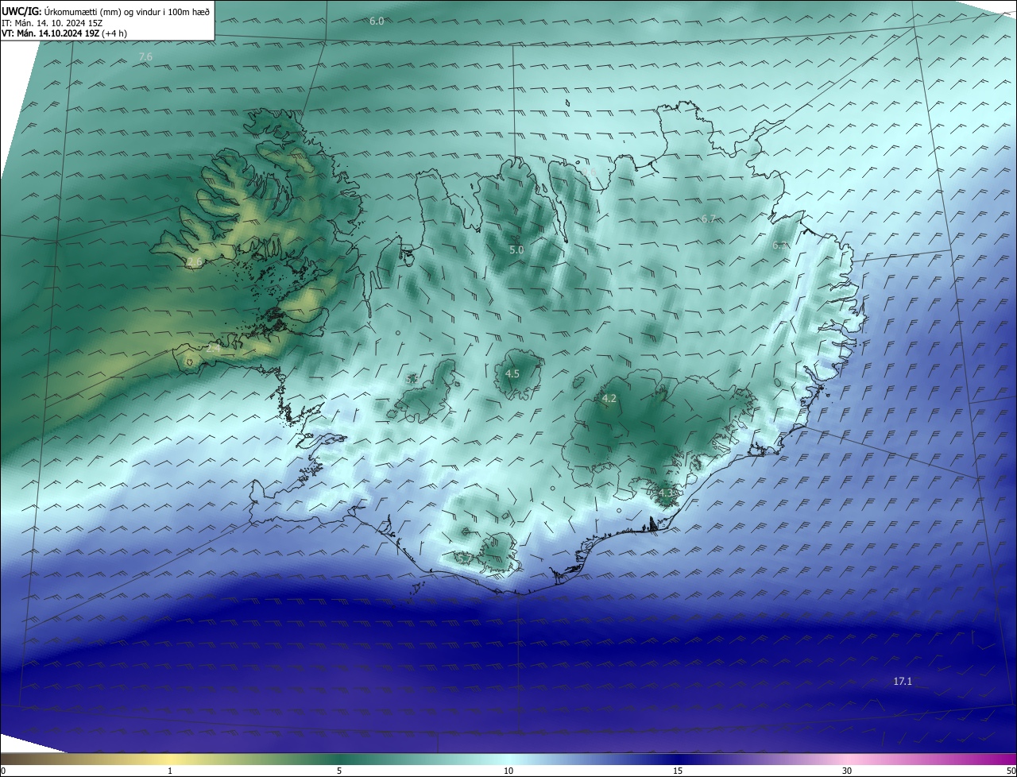This screenshot has height=777, width=1017.
Task: Click the 2.6 value label in the Westfjords
Action: coord(195,261)
